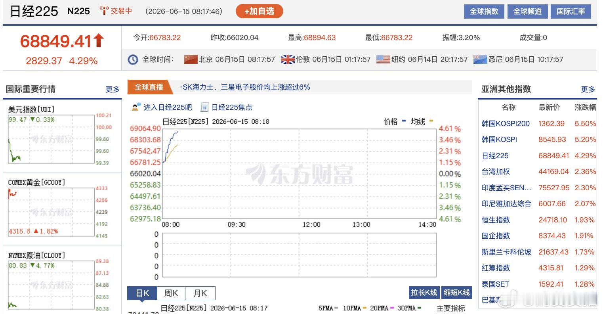This screenshot has height=314, width=603.
Task: Open 红筹指数 link
Action: pyautogui.click(x=496, y=268)
